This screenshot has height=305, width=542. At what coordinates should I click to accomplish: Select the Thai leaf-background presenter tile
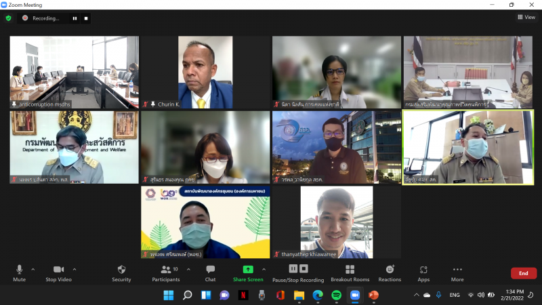(x=205, y=222)
